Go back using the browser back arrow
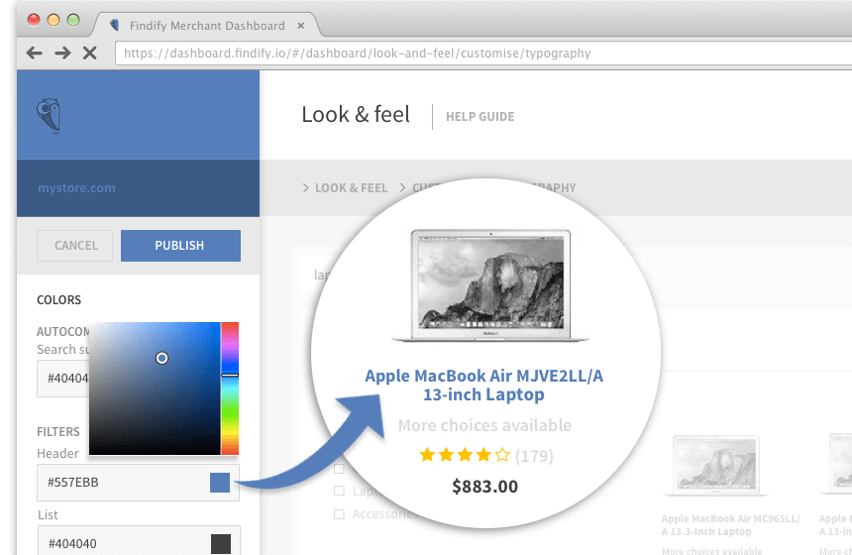This screenshot has height=555, width=852. pyautogui.click(x=35, y=53)
